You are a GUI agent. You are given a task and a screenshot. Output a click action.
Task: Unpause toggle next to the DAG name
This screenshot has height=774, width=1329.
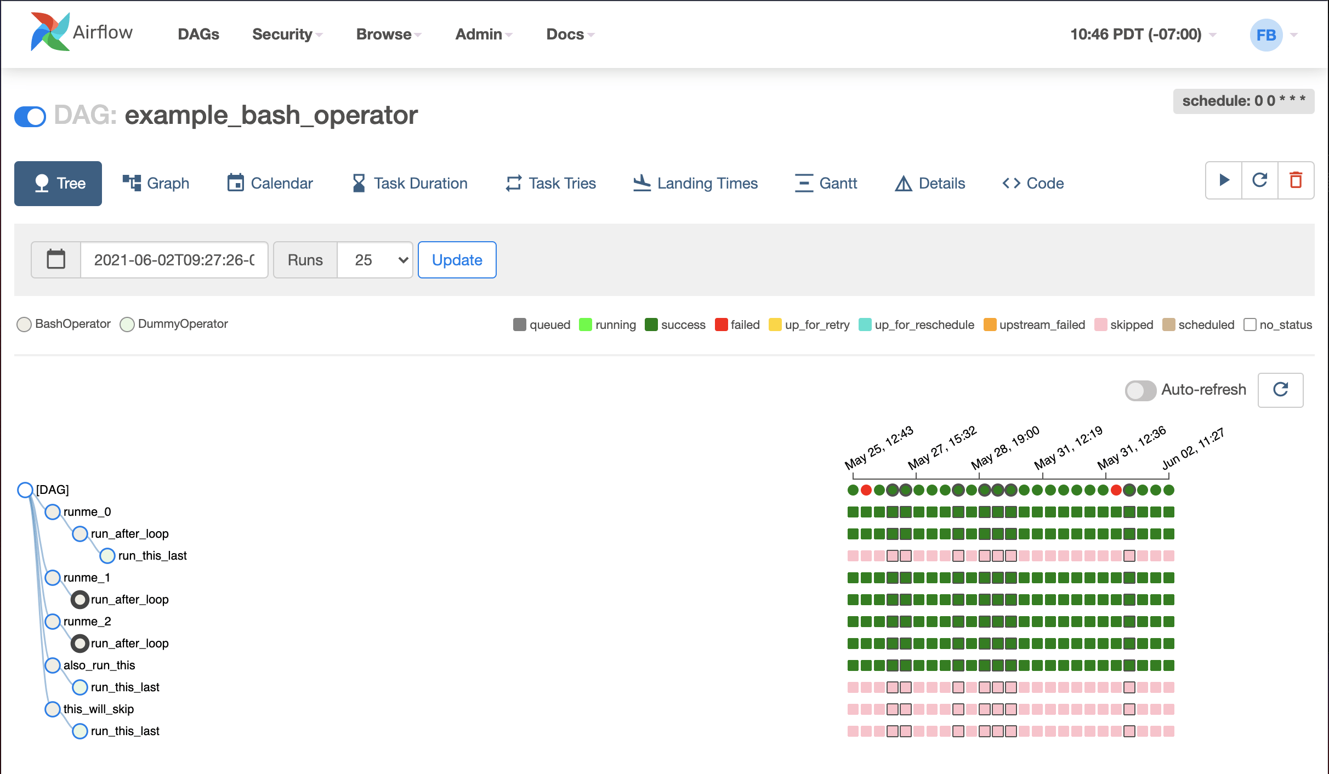click(30, 116)
